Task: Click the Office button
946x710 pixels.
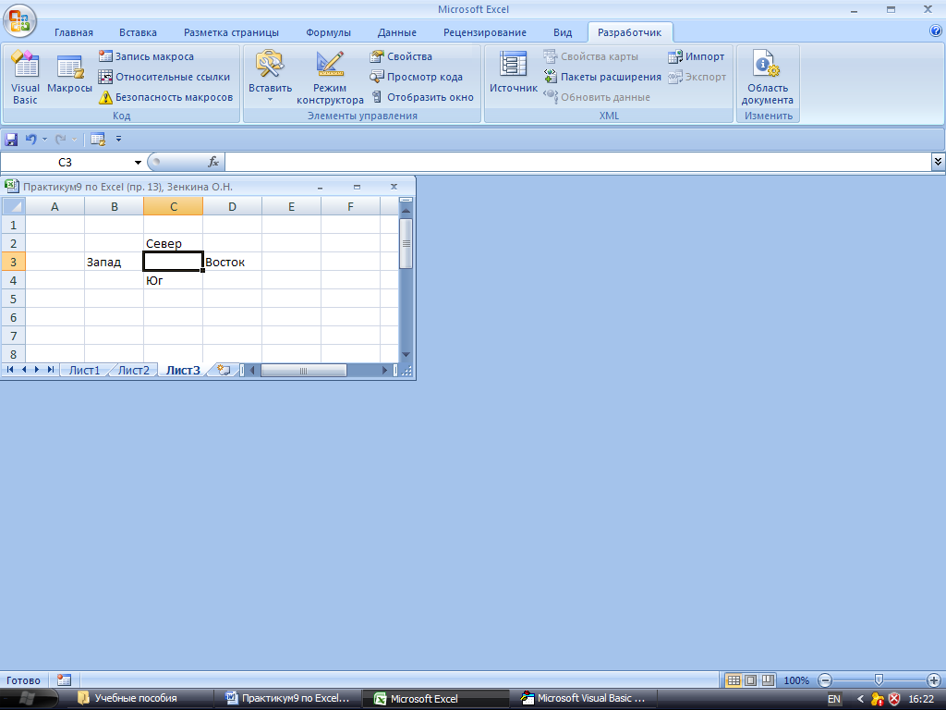Action: click(x=19, y=20)
